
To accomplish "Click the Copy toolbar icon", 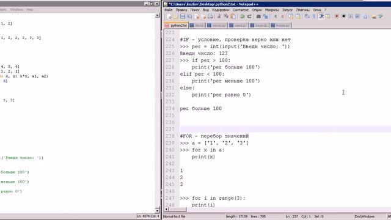I will point(226,16).
